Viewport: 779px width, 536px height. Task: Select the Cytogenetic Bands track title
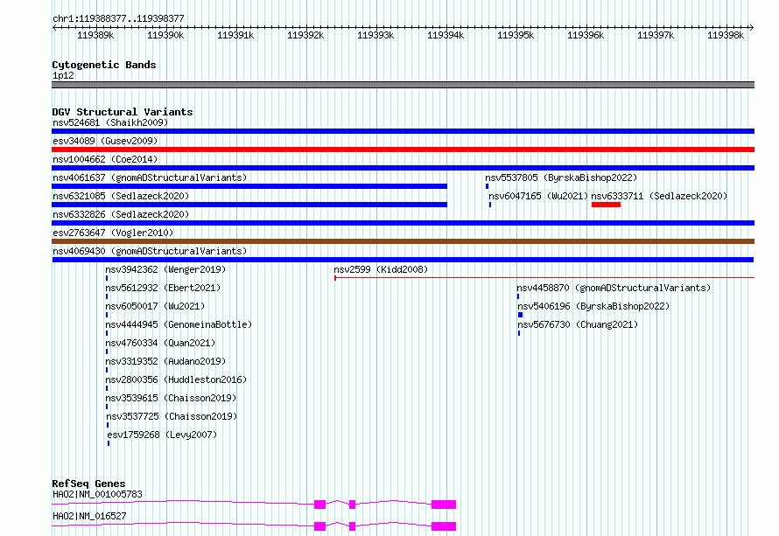(104, 65)
